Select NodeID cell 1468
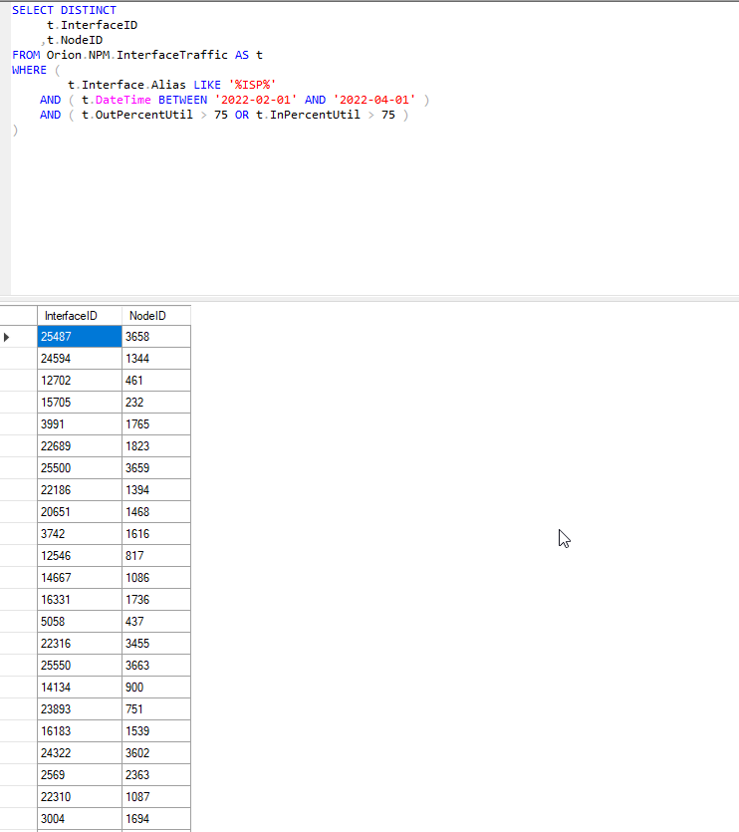 click(x=156, y=512)
